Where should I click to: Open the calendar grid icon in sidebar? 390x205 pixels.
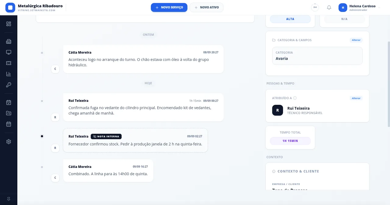pos(9,124)
